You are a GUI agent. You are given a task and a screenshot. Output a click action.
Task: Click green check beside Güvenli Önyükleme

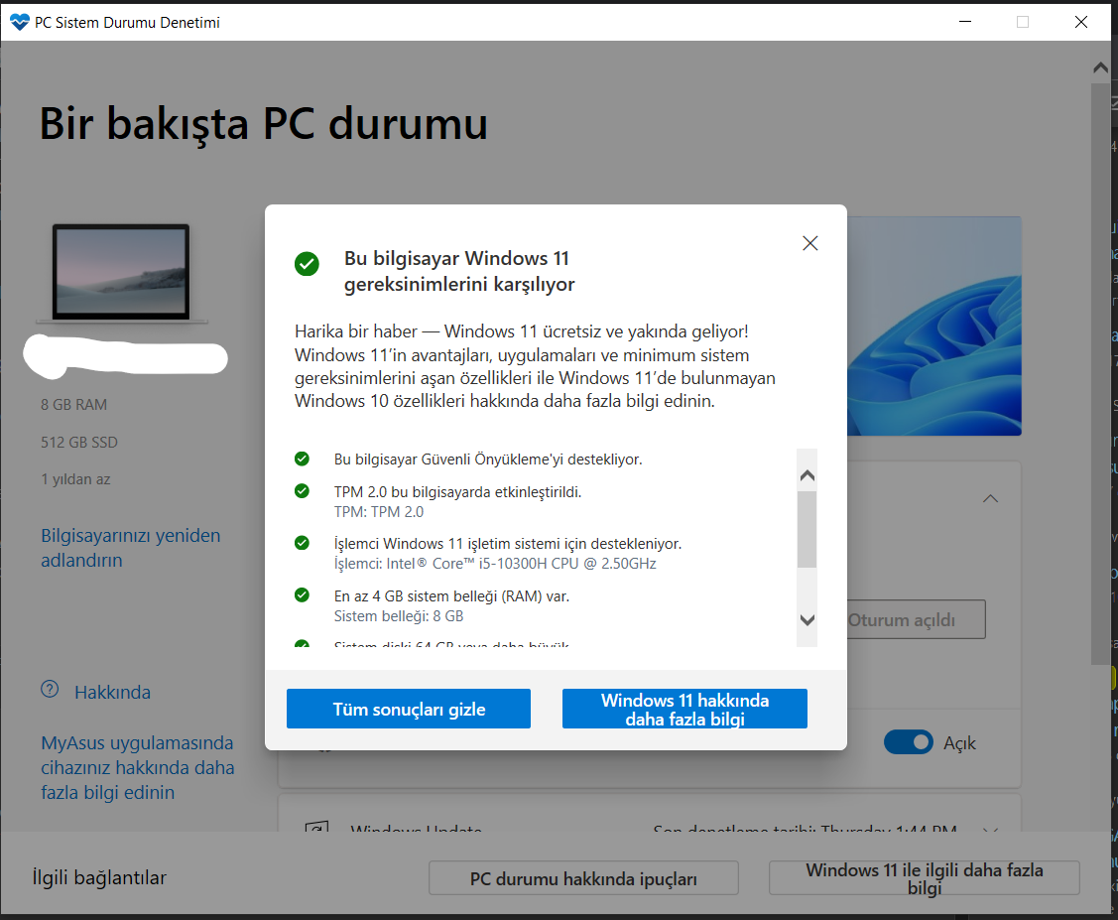[303, 459]
